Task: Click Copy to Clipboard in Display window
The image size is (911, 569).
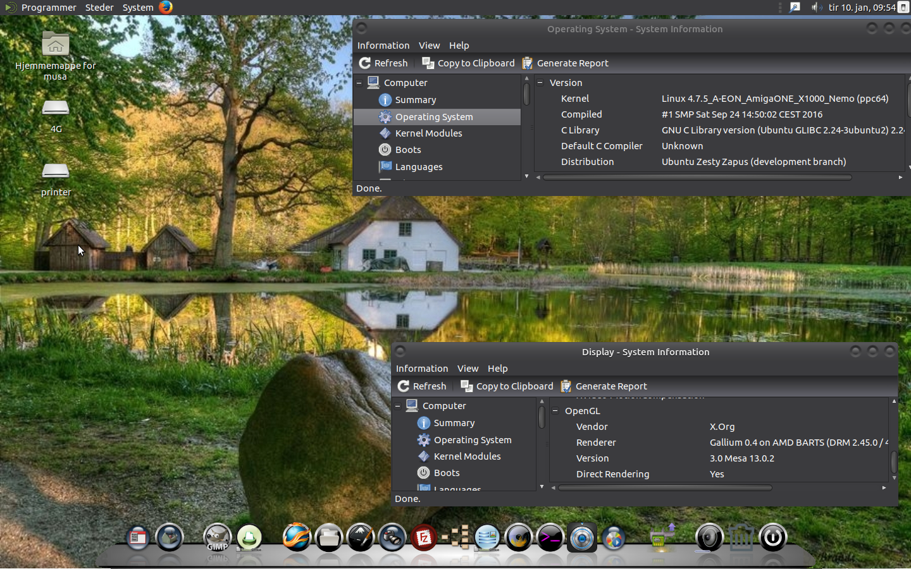Action: 507,386
